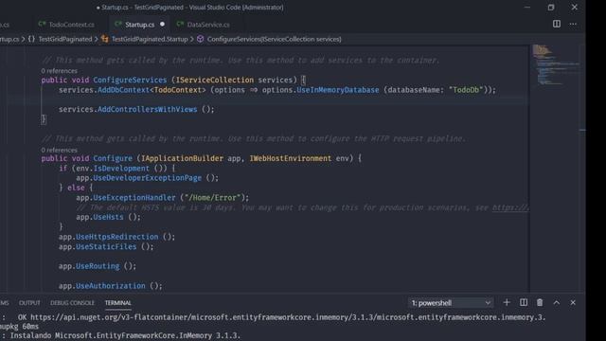Open the editor More Actions ellipsis menu
The height and width of the screenshot is (341, 606).
[x=573, y=24]
